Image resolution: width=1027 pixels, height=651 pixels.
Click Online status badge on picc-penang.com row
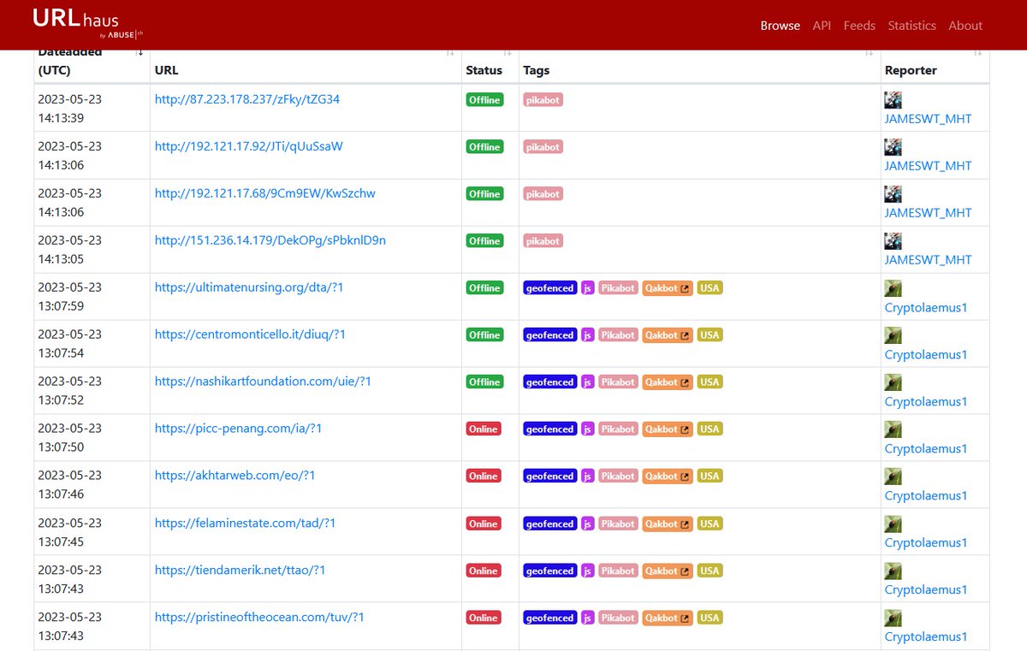pyautogui.click(x=484, y=429)
